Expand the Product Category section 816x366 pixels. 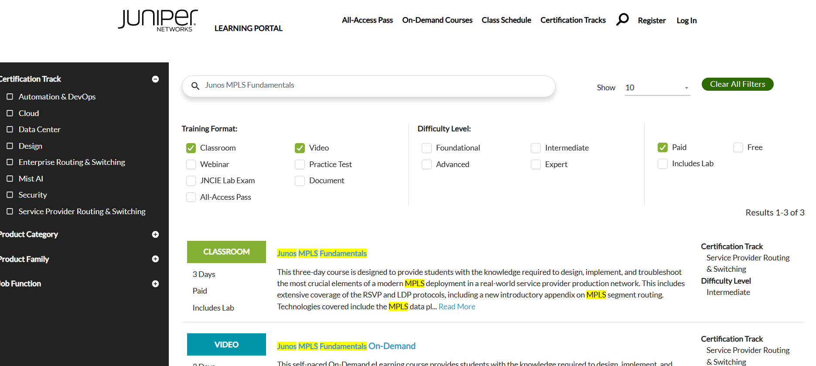(155, 234)
